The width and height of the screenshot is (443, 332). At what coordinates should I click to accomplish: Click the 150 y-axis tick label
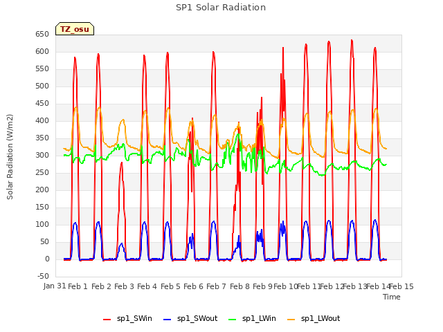point(42,207)
